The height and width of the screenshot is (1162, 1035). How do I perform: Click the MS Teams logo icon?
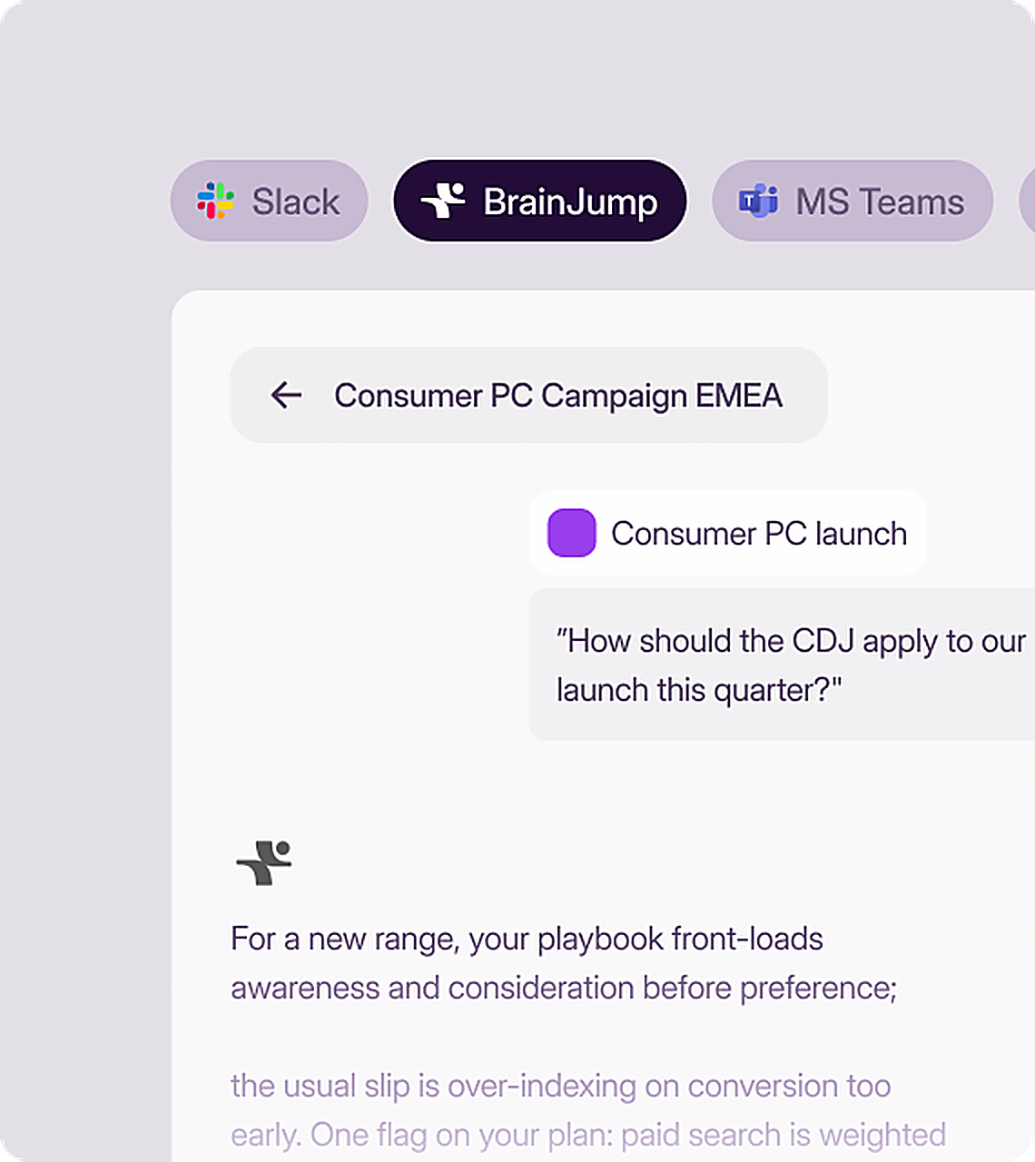(x=758, y=201)
